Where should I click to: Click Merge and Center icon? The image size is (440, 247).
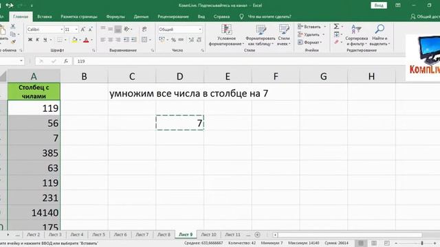(144, 40)
